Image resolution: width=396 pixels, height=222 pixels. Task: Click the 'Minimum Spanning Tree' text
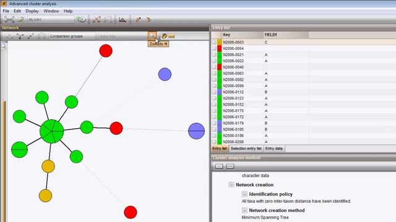(x=265, y=217)
